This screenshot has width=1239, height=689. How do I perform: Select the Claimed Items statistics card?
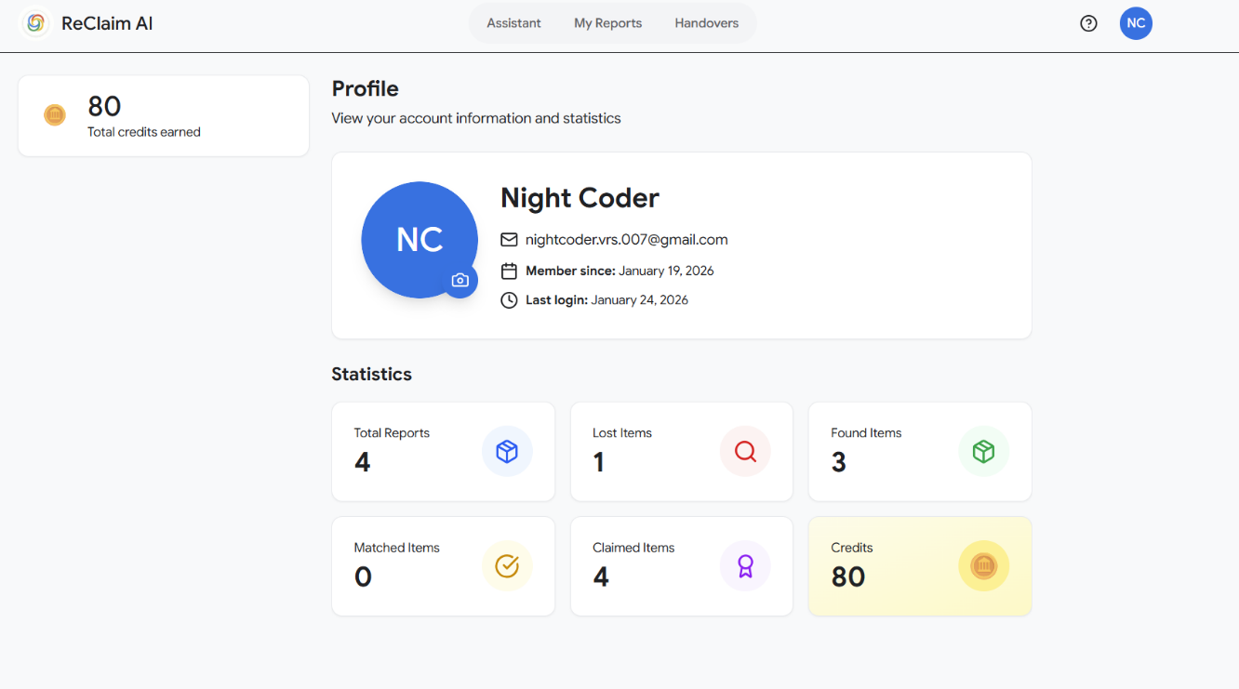[x=682, y=566]
